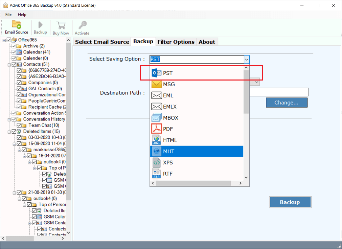Click the Advik app icon in title bar

6,5
